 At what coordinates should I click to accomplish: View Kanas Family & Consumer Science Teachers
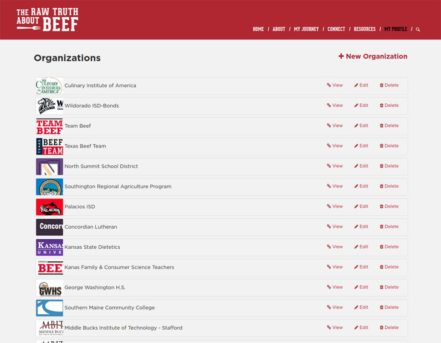(x=335, y=267)
